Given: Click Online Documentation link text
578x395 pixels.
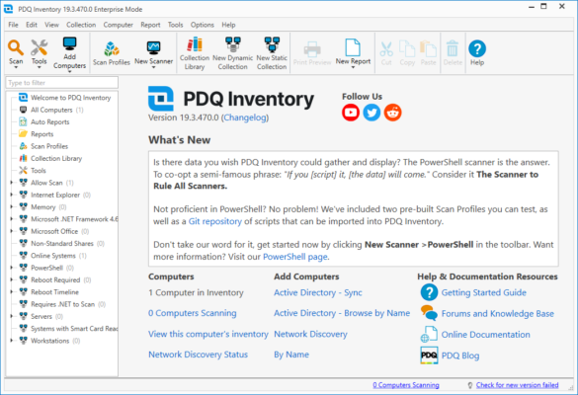Looking at the screenshot, I should point(486,335).
